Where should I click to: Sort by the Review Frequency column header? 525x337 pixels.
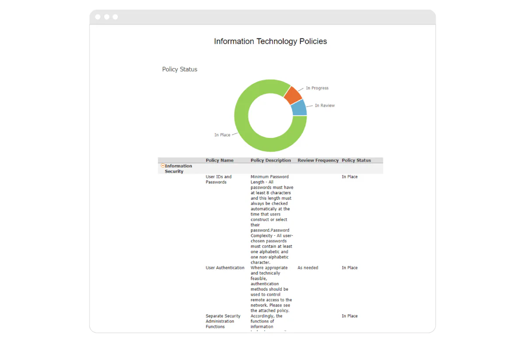click(x=318, y=160)
